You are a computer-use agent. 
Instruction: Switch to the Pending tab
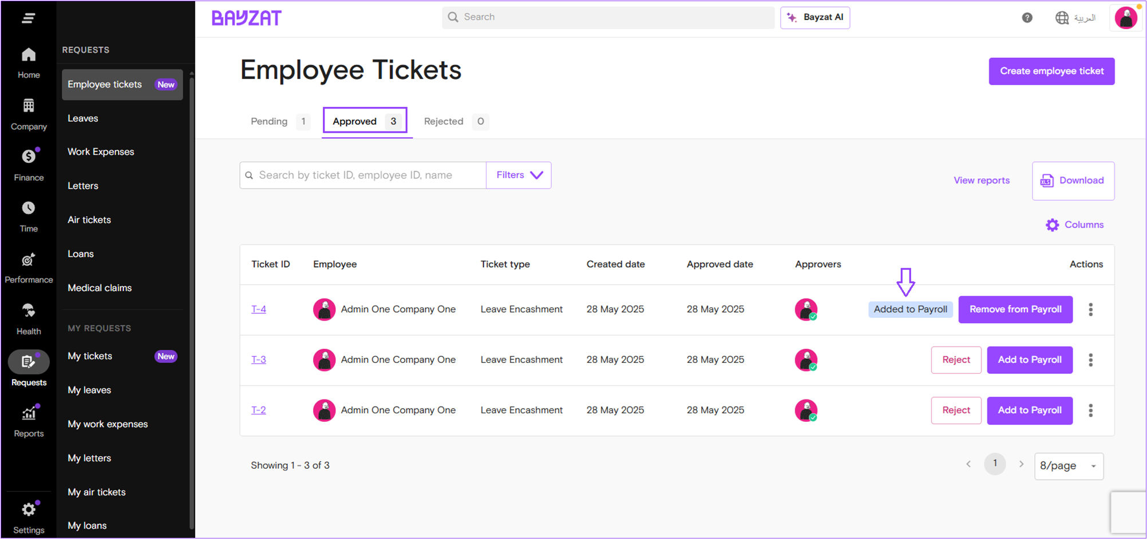pyautogui.click(x=269, y=121)
